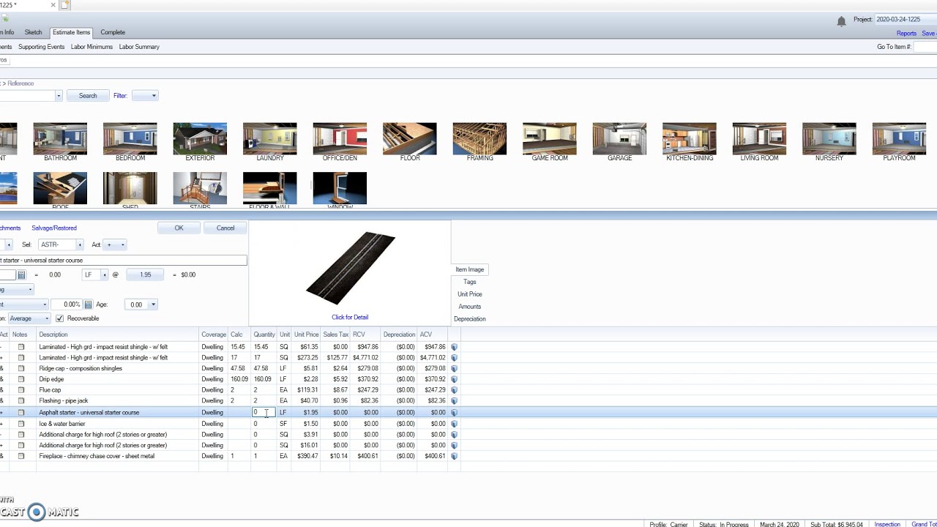Click the shield icon in Fireplace chimney row
Viewport: 937px width, 527px height.
454,456
